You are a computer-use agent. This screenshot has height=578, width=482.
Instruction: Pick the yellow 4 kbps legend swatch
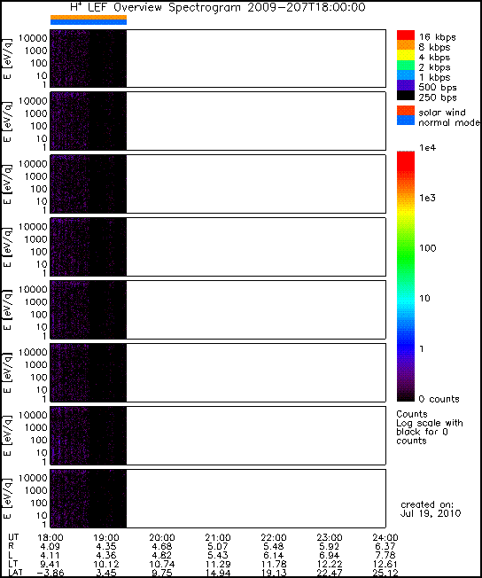pos(405,55)
